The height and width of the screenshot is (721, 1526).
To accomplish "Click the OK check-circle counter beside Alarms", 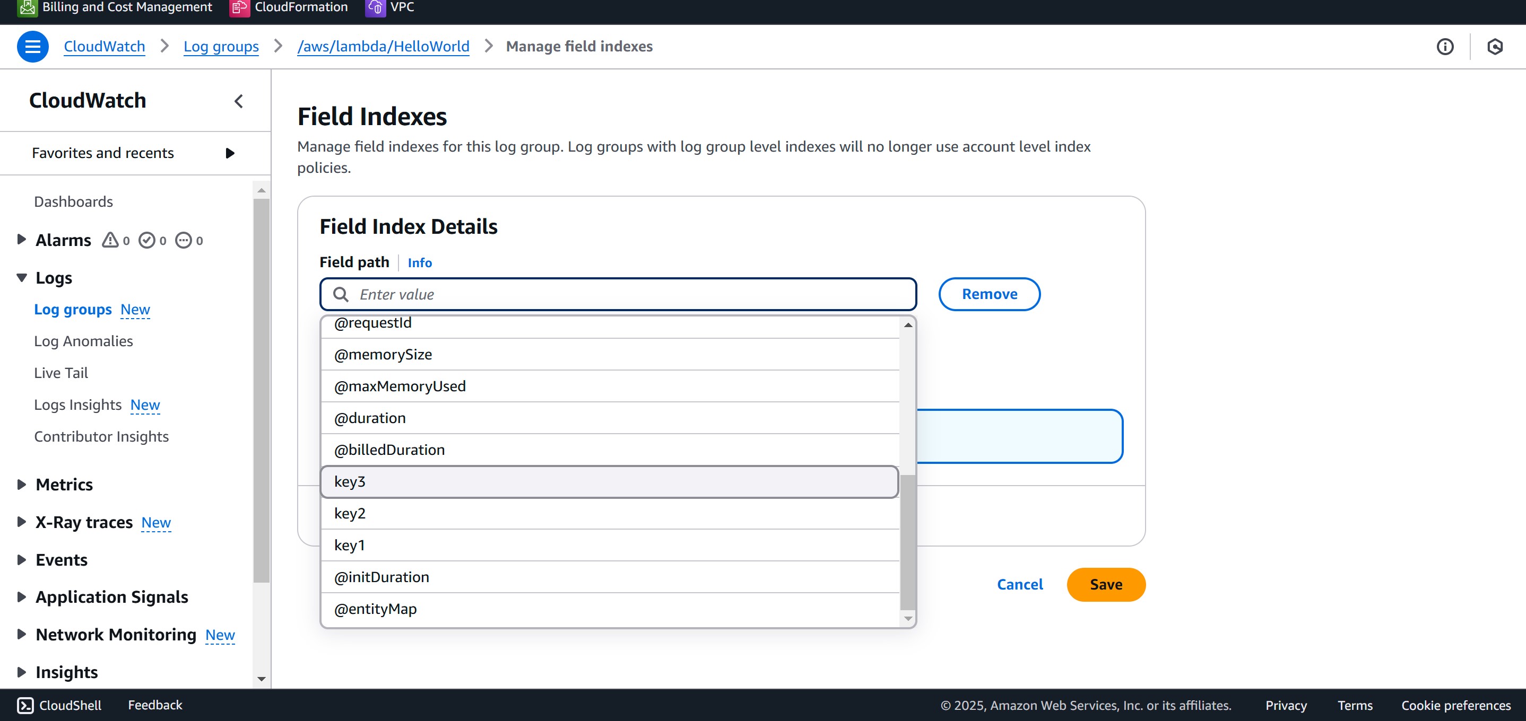I will coord(148,240).
